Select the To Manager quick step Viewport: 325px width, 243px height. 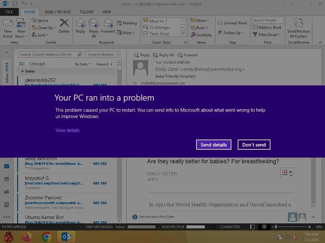tap(162, 27)
